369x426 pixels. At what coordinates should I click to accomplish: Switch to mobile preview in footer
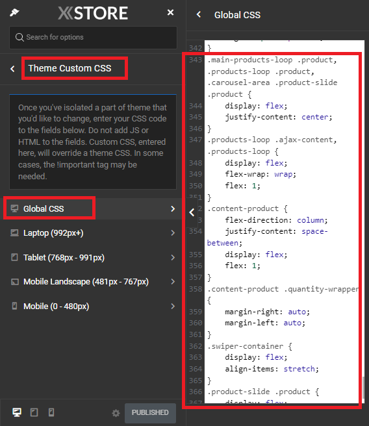click(51, 412)
